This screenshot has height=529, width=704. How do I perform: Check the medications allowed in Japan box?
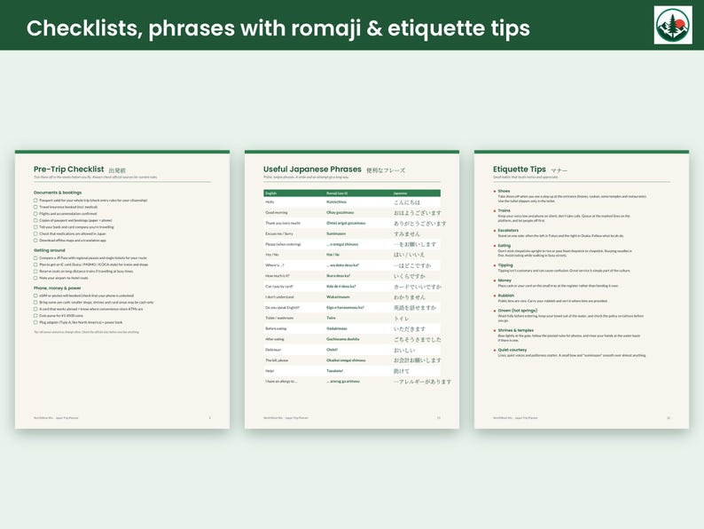tap(35, 233)
